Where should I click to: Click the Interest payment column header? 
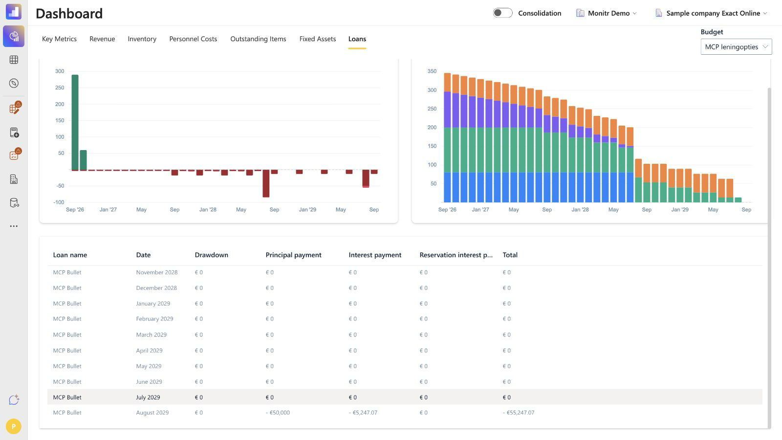375,255
